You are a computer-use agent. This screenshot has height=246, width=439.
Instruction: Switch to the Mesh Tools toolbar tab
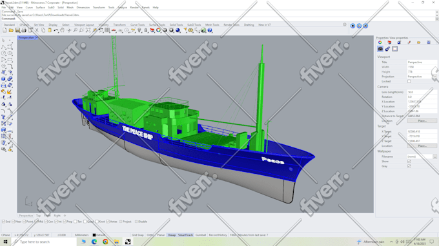point(212,25)
